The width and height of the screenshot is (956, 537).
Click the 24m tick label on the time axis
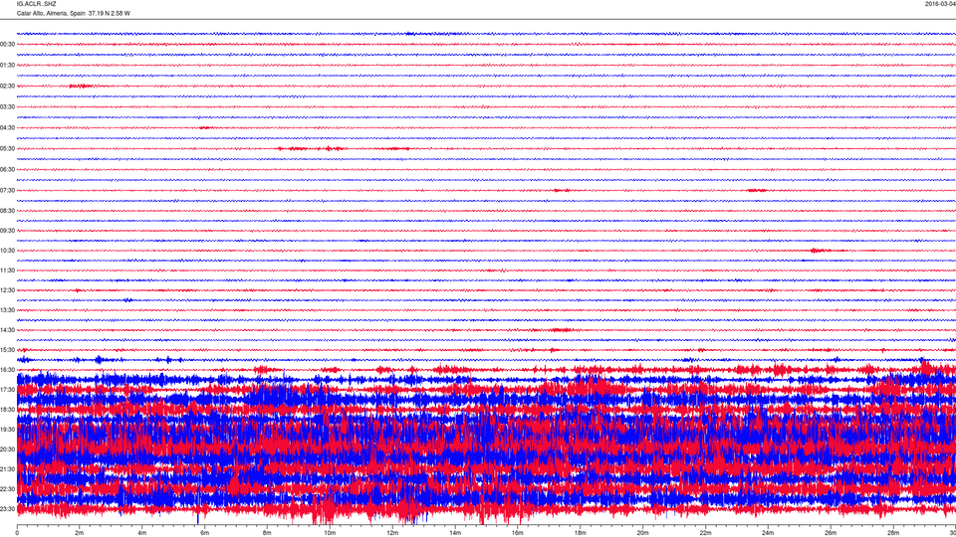coord(768,533)
